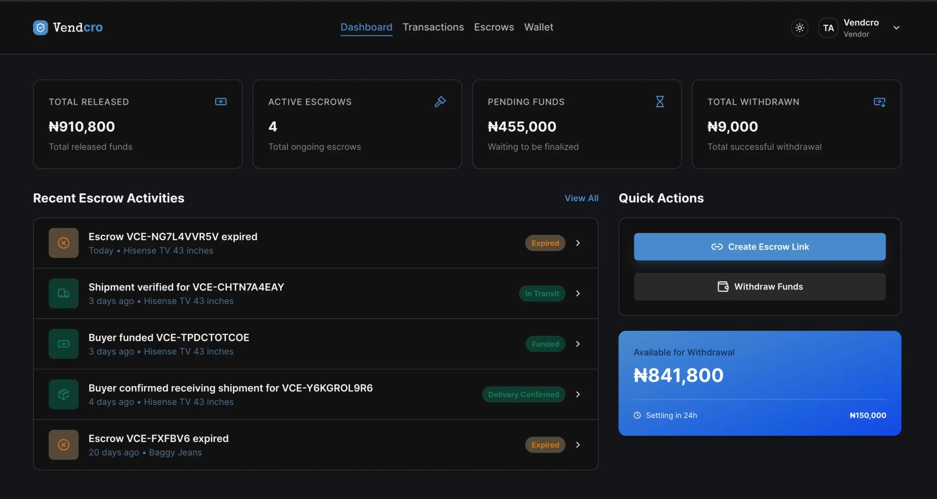Click the ₦9,000 total withdrawn value
This screenshot has width=937, height=499.
(733, 127)
